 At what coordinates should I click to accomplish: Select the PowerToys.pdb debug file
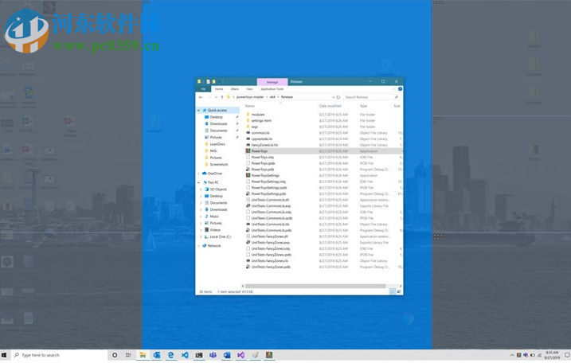coord(263,170)
